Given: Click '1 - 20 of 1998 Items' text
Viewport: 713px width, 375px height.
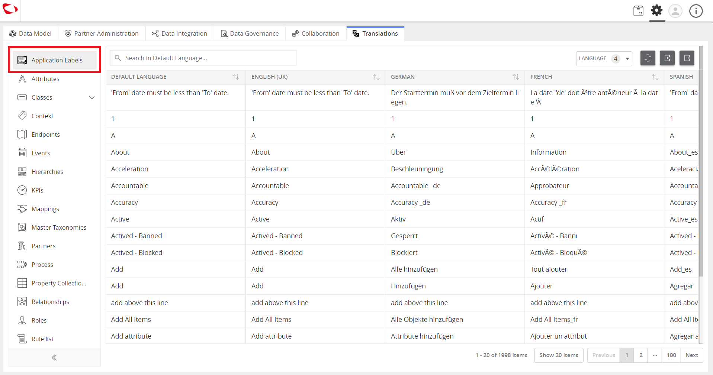Looking at the screenshot, I should coord(501,355).
